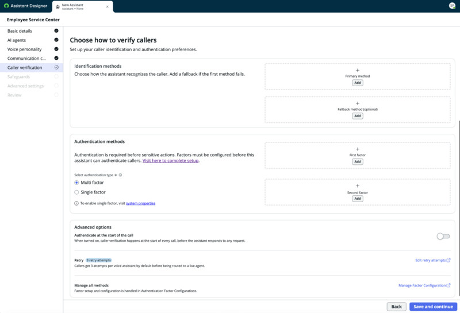The width and height of the screenshot is (460, 313).
Task: Open Visit here to complete setup link
Action: [x=170, y=161]
